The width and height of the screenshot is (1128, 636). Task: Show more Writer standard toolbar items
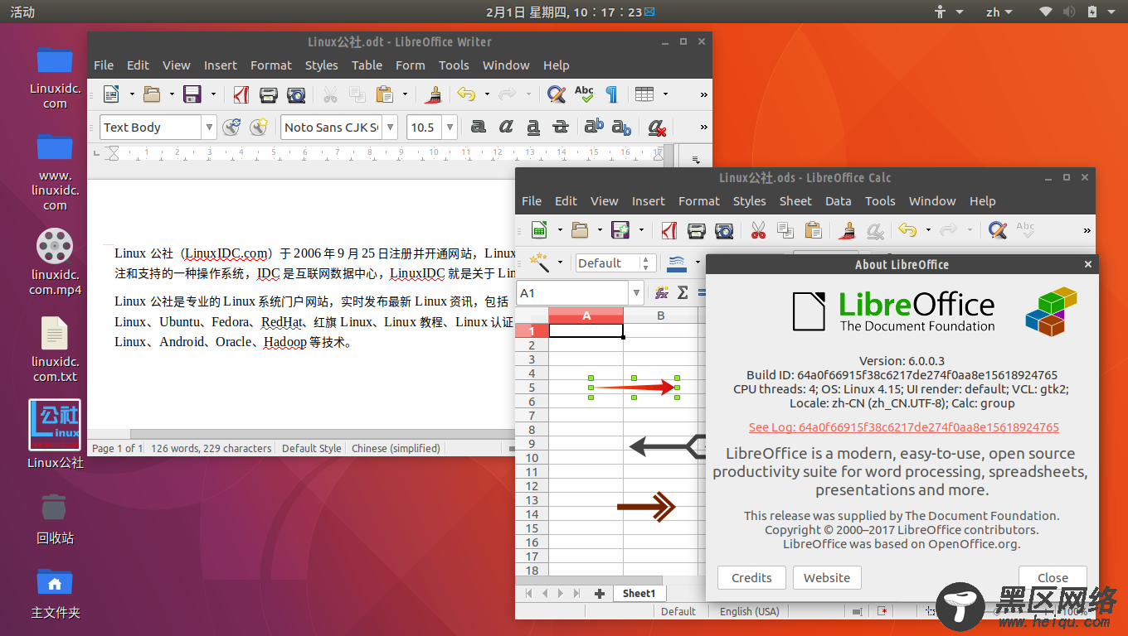(x=703, y=94)
